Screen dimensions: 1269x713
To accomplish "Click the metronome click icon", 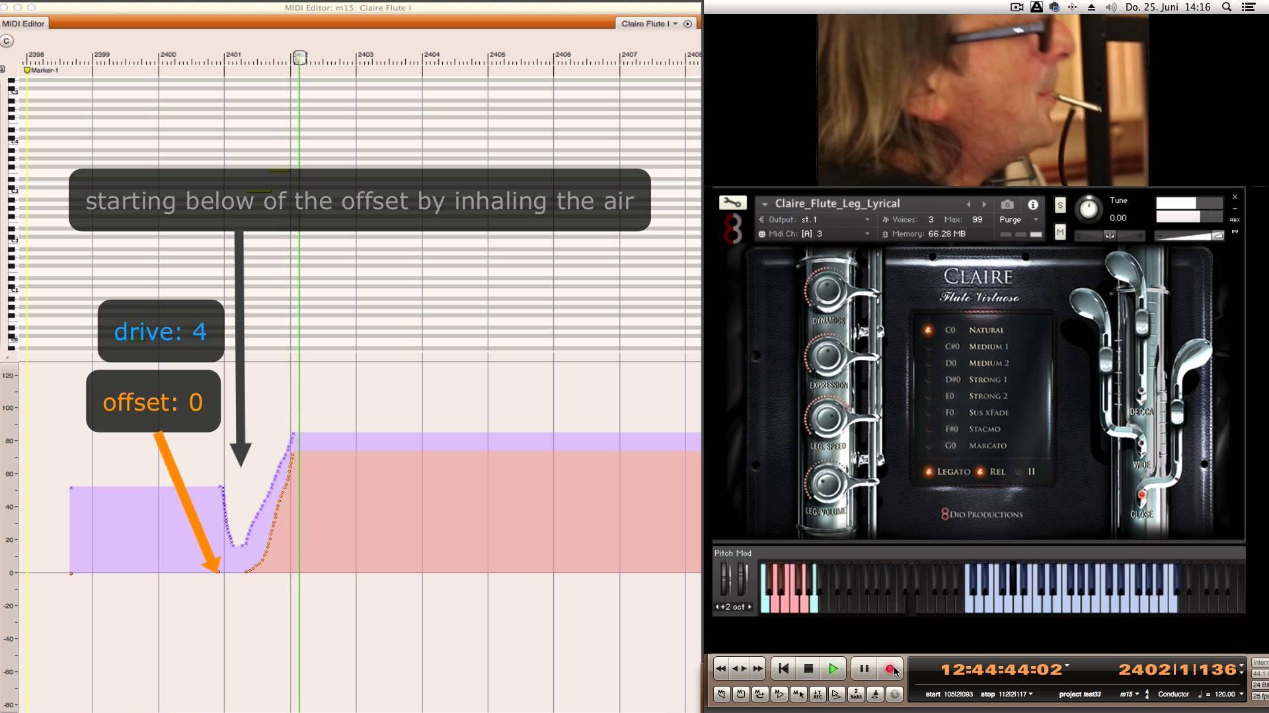I will tap(875, 694).
